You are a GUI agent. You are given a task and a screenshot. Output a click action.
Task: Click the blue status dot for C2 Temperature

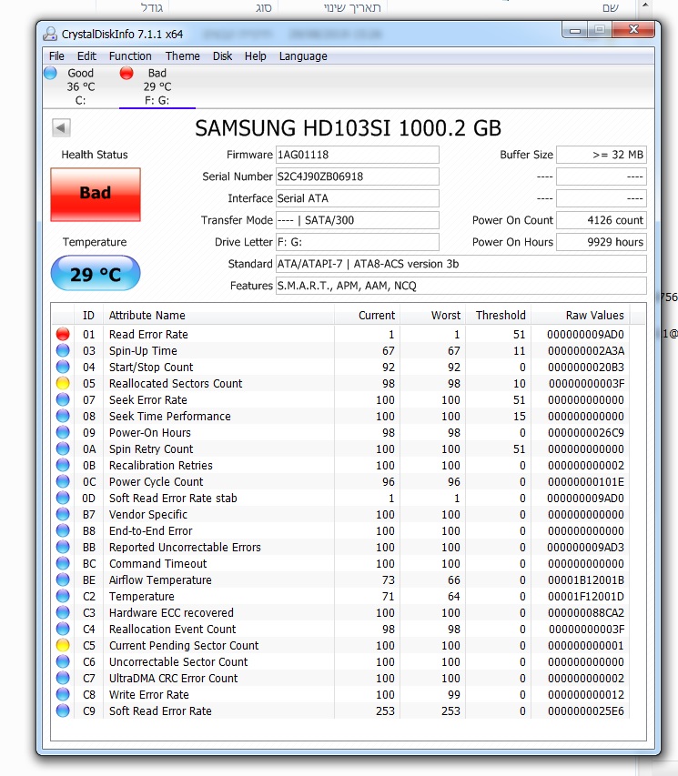pyautogui.click(x=63, y=596)
